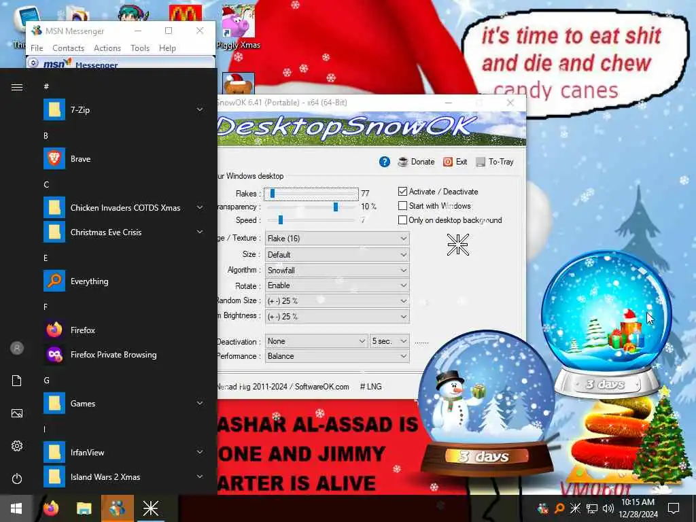Open the 5 sec. dropdown
This screenshot has height=522, width=696.
click(x=389, y=341)
